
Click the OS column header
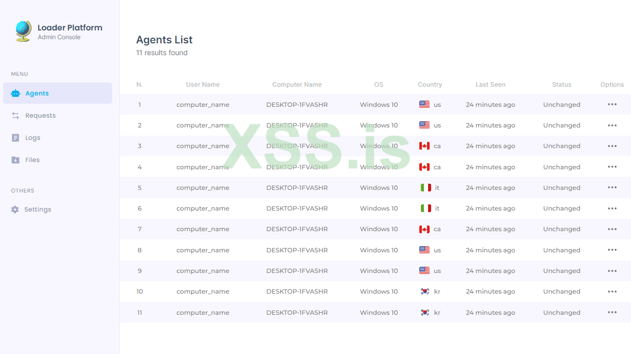point(379,85)
